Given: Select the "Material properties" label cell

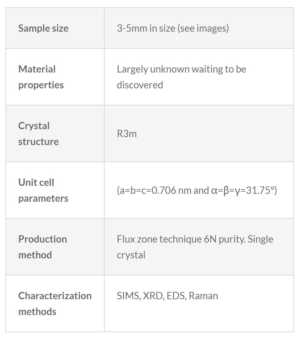Looking at the screenshot, I should [41, 77].
